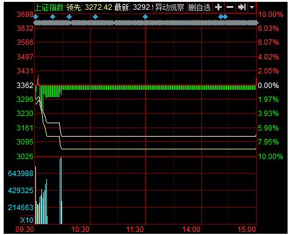The height and width of the screenshot is (235, 290).
Task: Click the 09:30 time axis label
Action: tap(25, 230)
